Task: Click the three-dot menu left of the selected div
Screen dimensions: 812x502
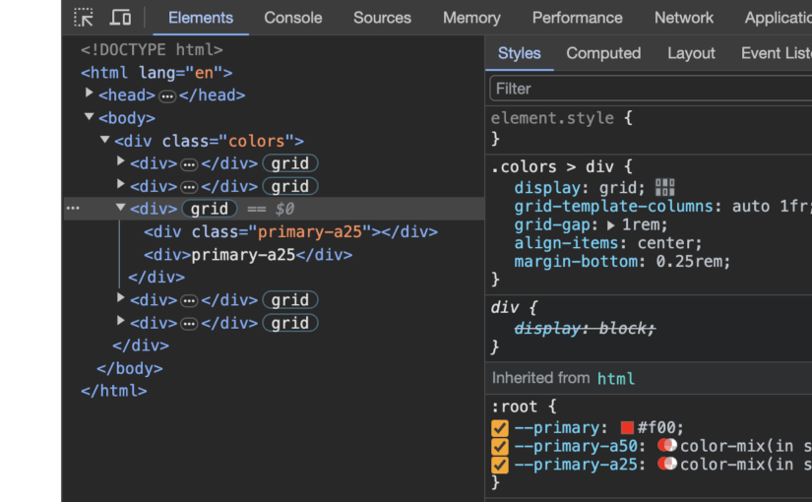Action: [73, 209]
